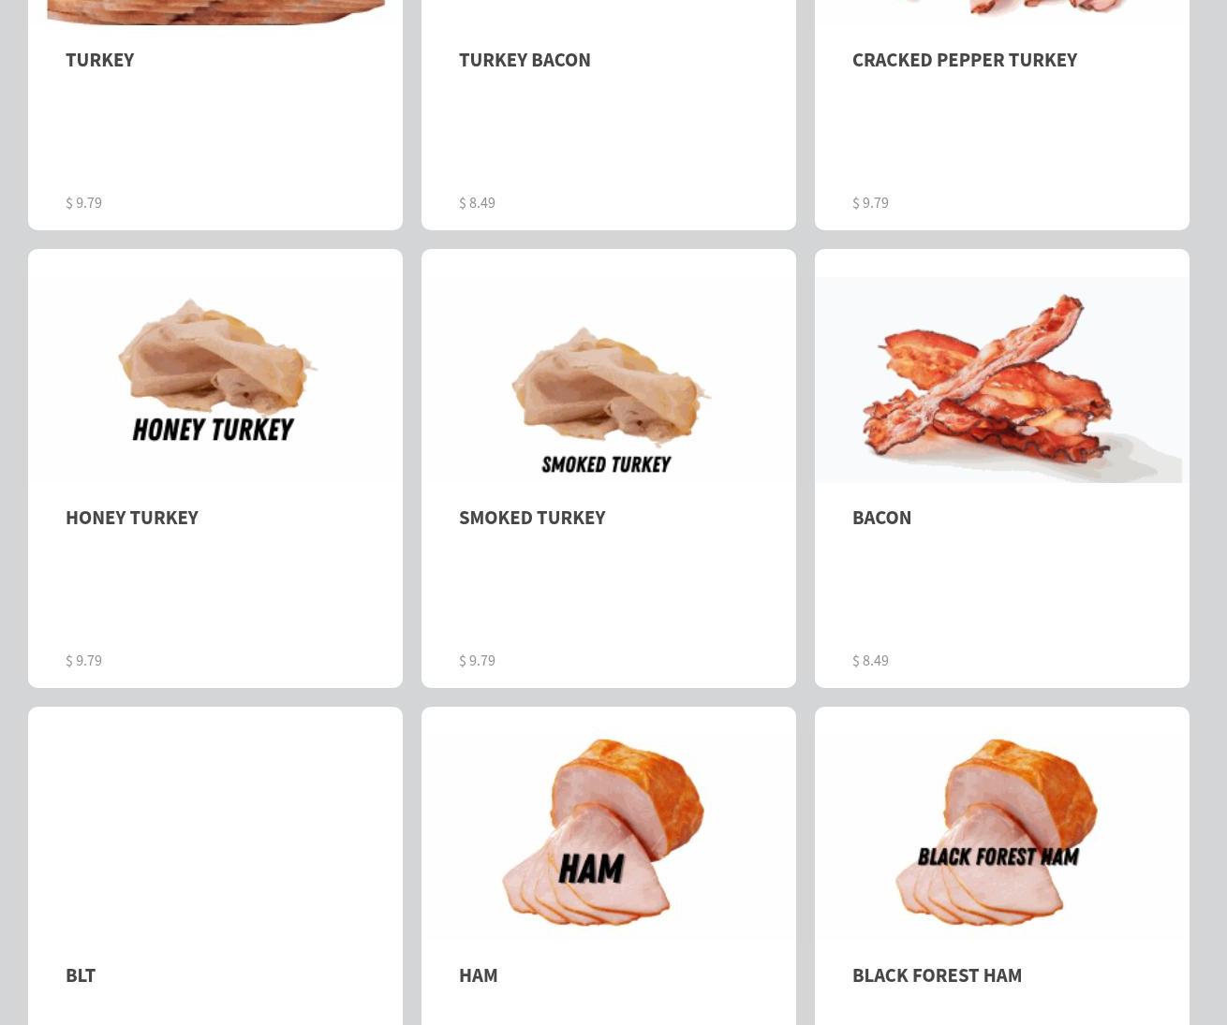Image resolution: width=1227 pixels, height=1025 pixels.
Task: Open the SMOKED TURKEY title link
Action: (x=532, y=517)
